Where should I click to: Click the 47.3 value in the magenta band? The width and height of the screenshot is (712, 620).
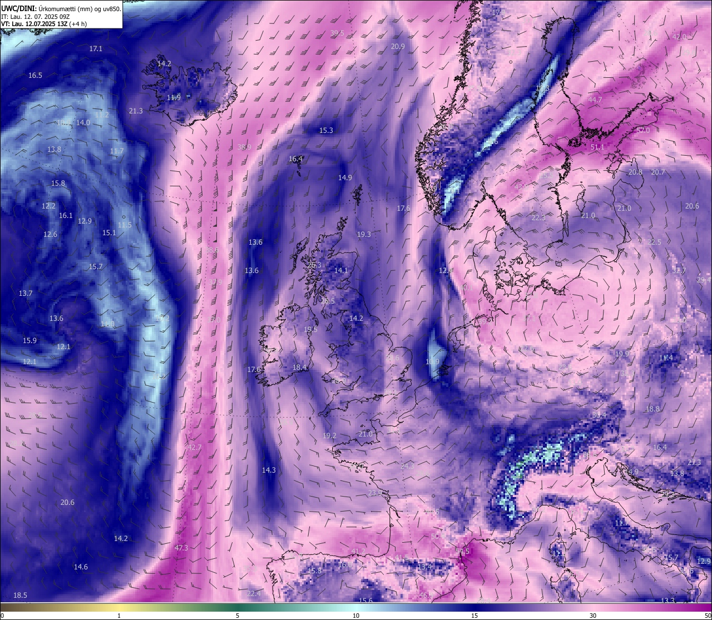tap(181, 548)
